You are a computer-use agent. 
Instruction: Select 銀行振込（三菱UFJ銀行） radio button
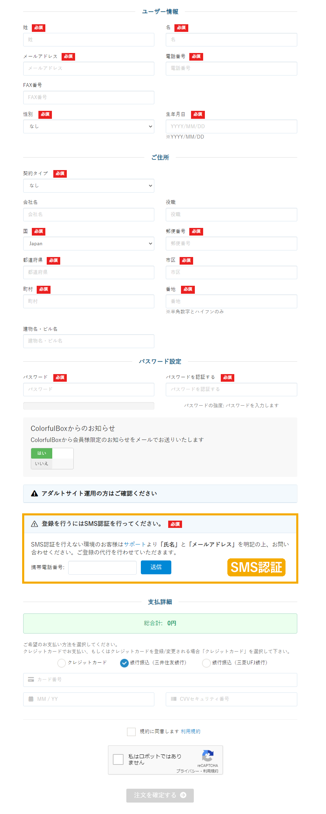coord(206,663)
